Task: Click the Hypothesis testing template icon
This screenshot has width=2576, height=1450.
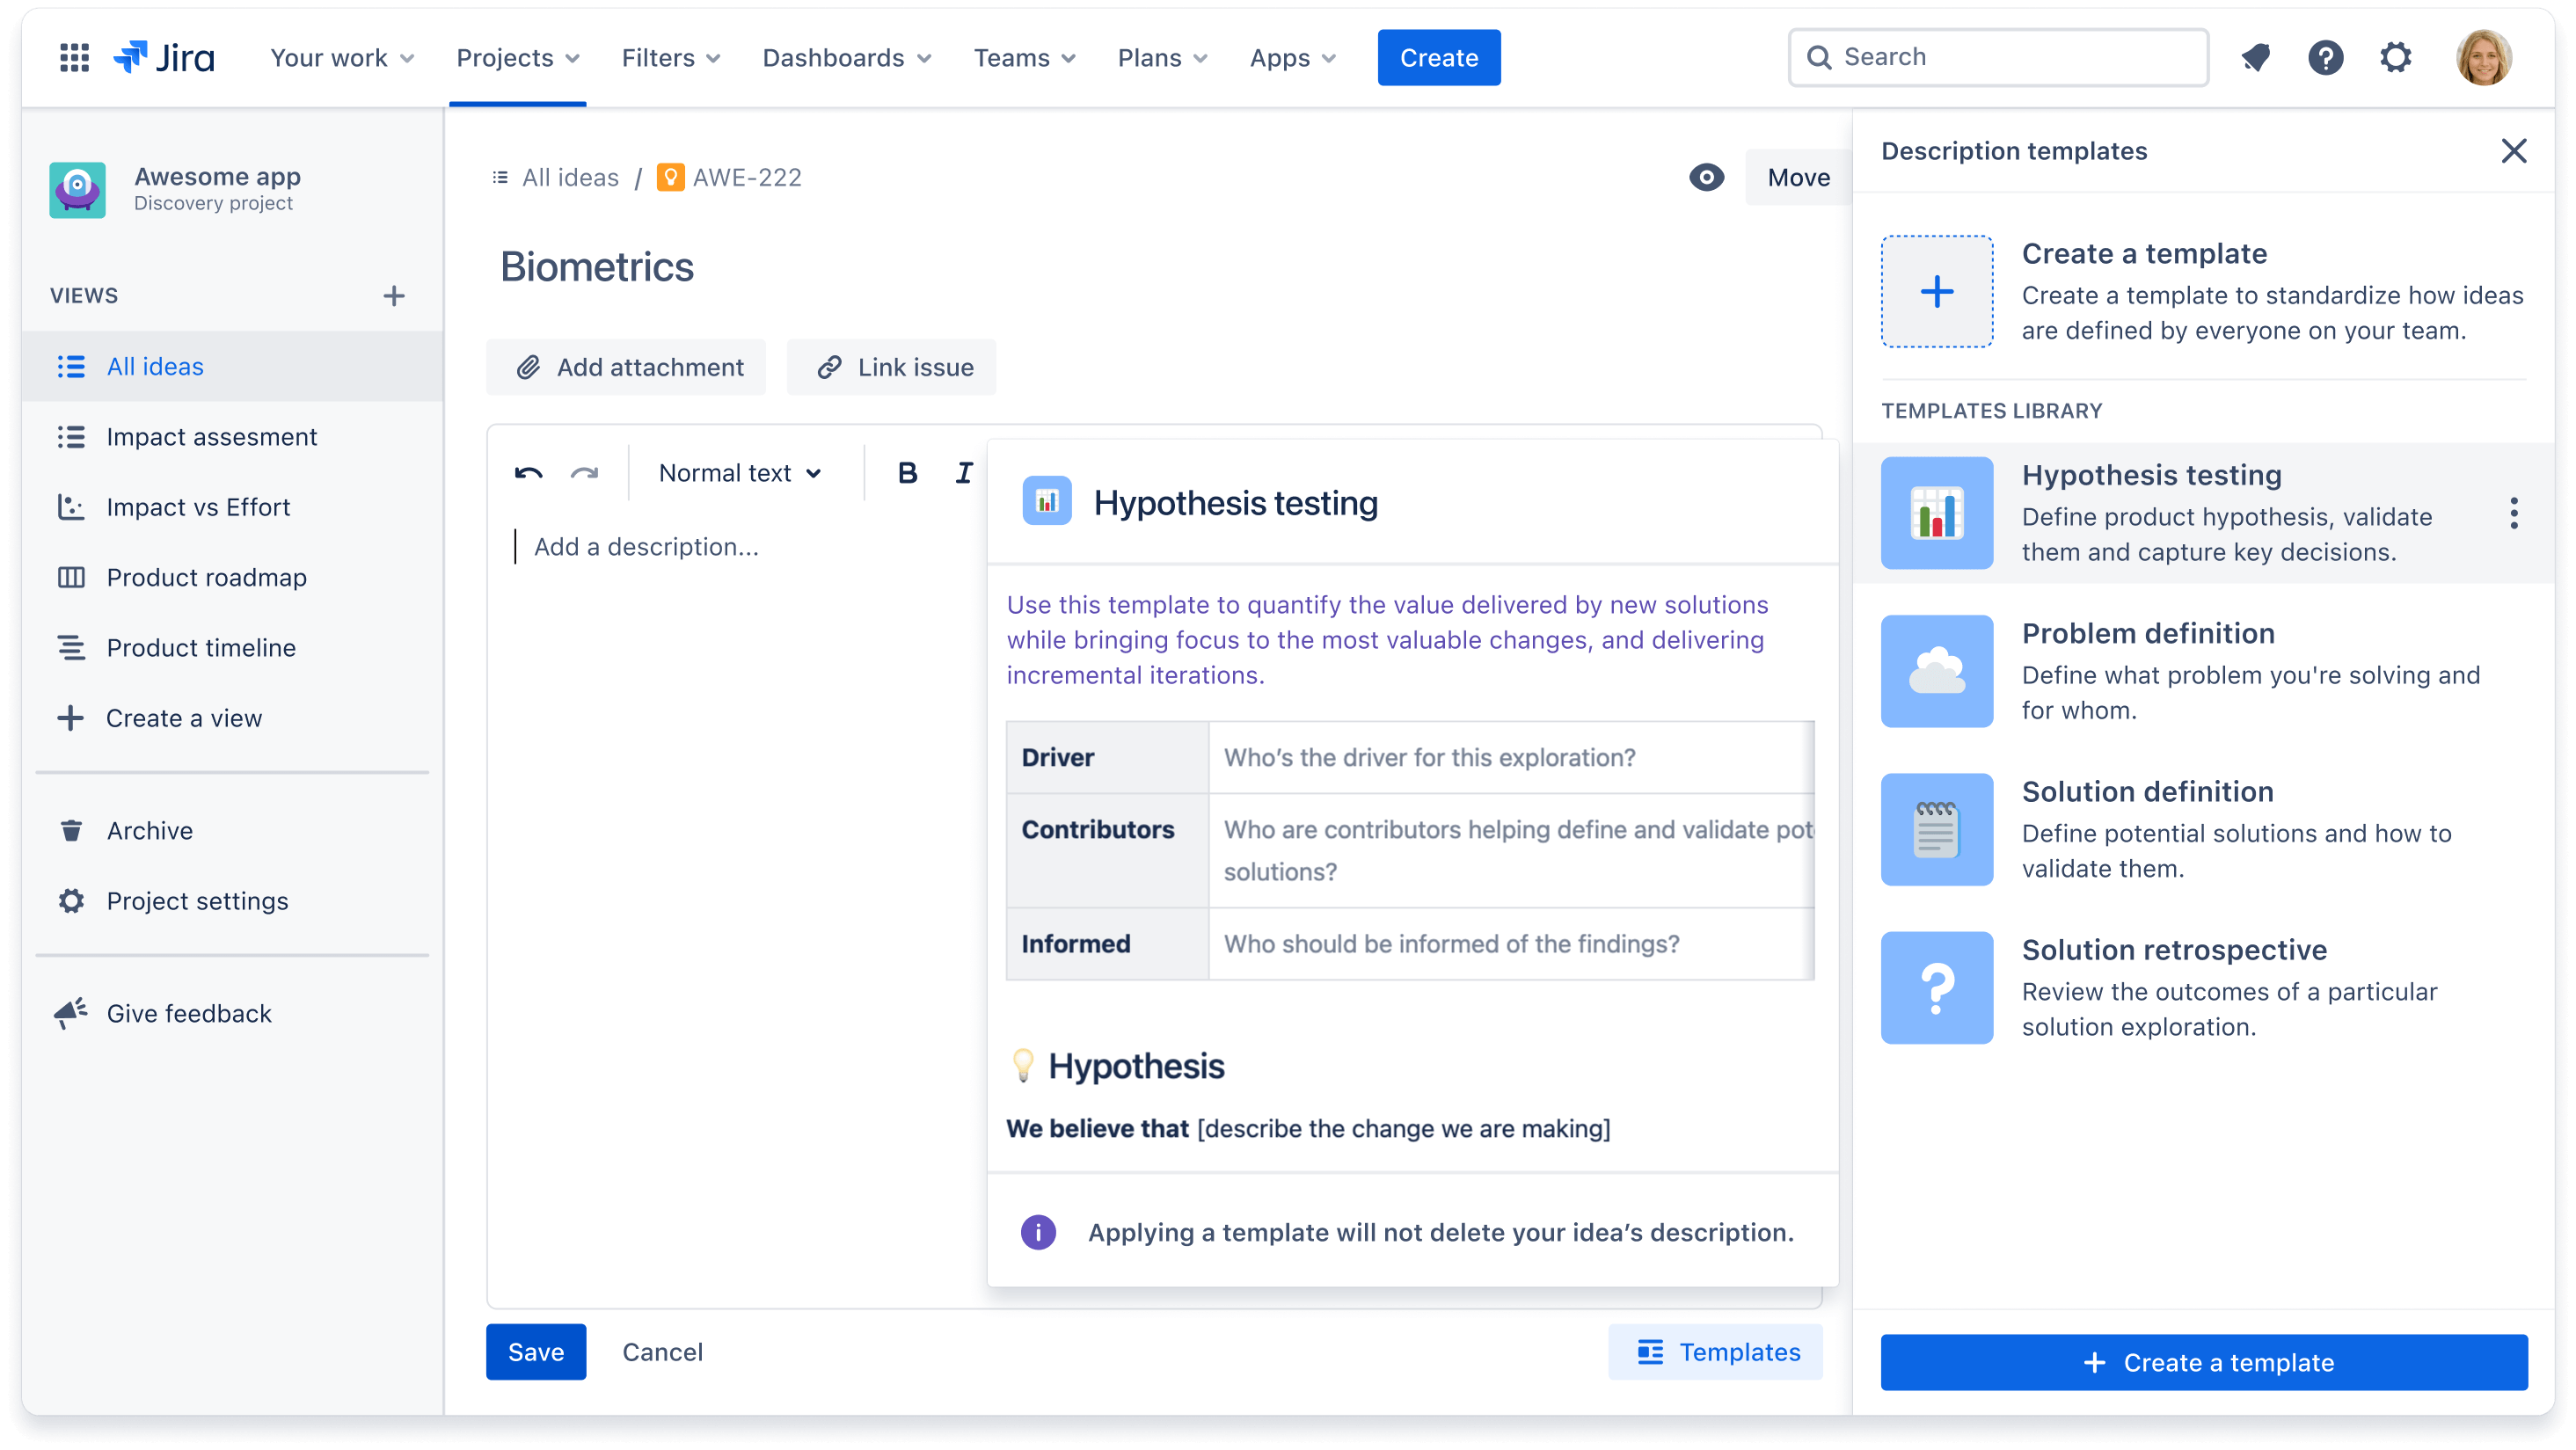Action: (x=1936, y=513)
